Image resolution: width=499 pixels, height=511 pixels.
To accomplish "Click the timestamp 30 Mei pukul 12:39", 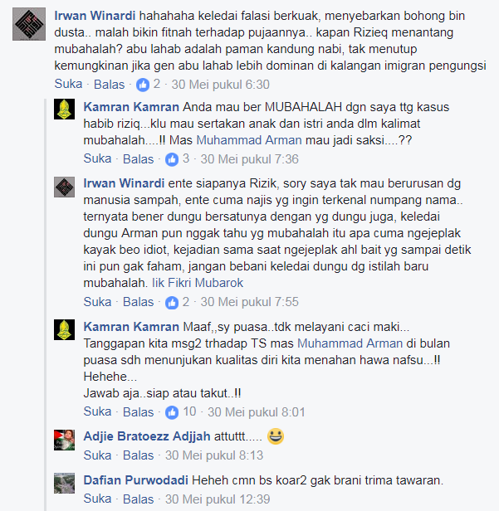I will (x=218, y=499).
